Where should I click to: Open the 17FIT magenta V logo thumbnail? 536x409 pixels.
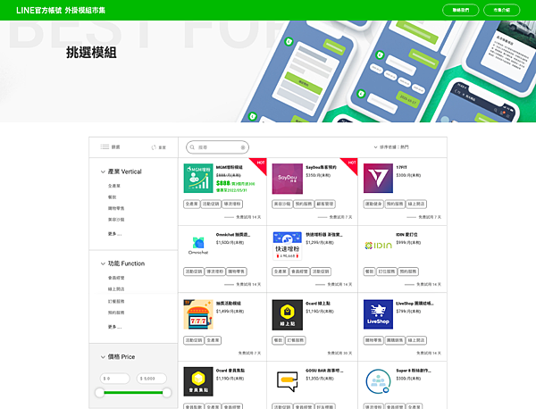pos(378,179)
